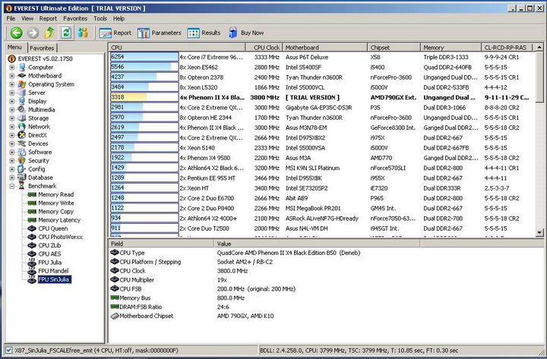Select the 5546 Xeon E5462 score bar
This screenshot has width=547, height=359.
click(x=144, y=67)
